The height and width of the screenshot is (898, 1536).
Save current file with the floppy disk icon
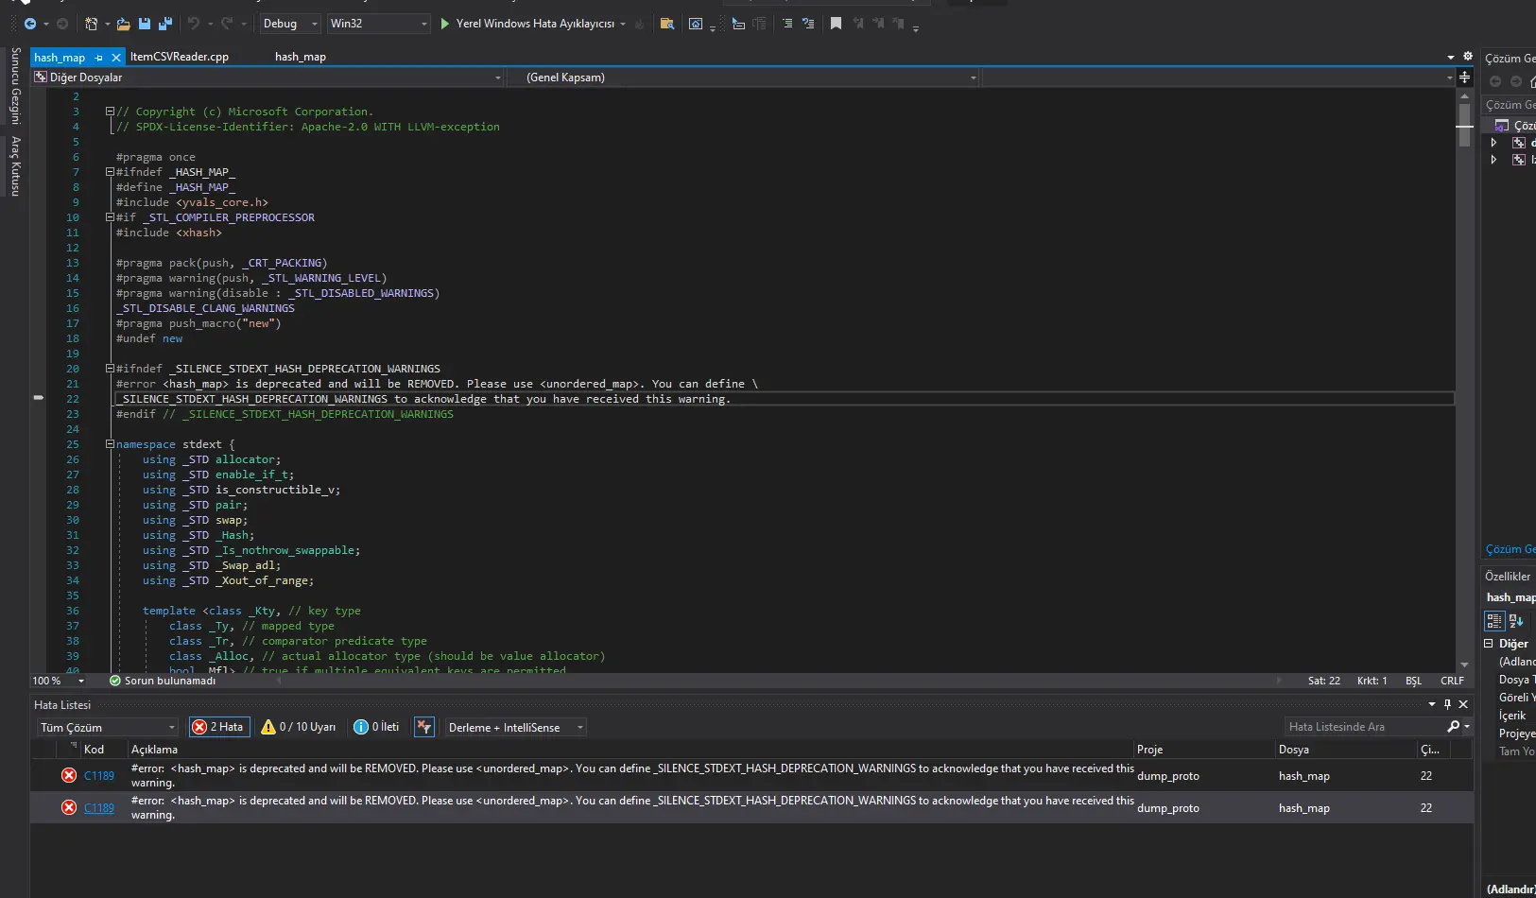tap(145, 24)
